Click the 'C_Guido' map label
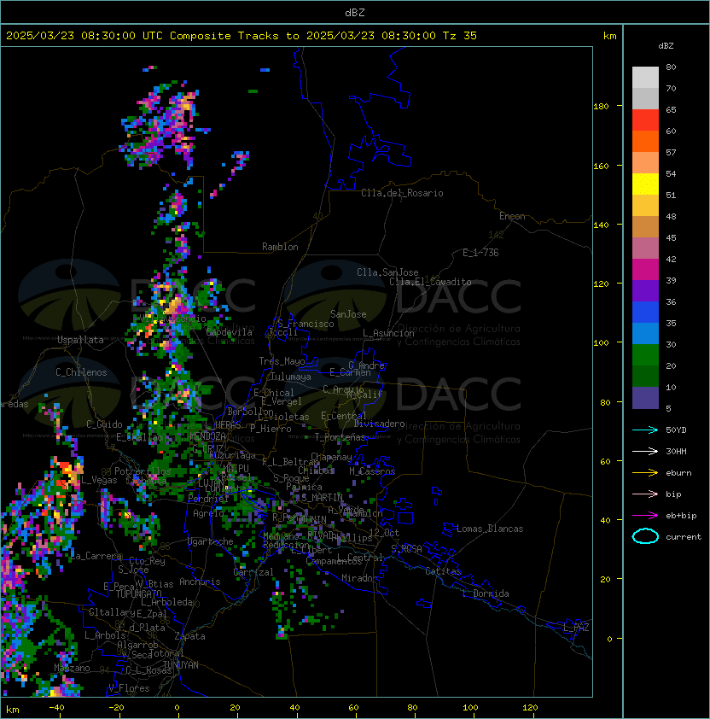The height and width of the screenshot is (719, 710). 104,424
